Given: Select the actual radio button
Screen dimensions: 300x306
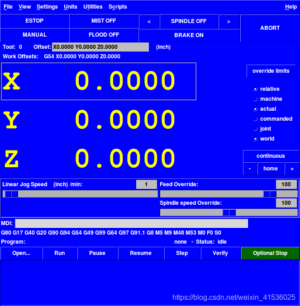Looking at the screenshot, I should click(x=255, y=109).
